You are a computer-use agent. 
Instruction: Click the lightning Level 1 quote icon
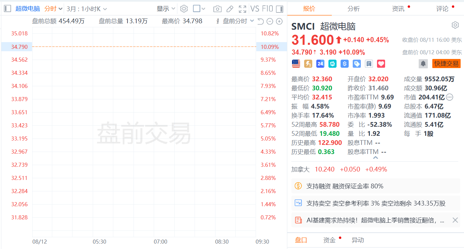pyautogui.click(x=308, y=63)
